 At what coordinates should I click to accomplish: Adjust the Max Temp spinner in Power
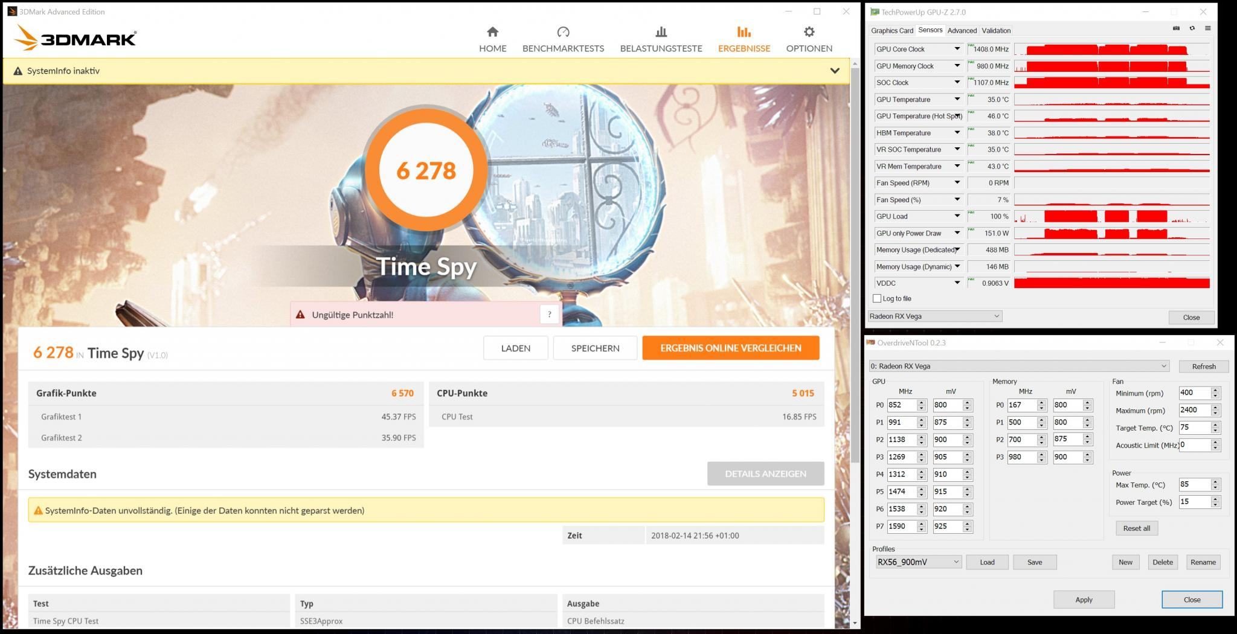1215,484
